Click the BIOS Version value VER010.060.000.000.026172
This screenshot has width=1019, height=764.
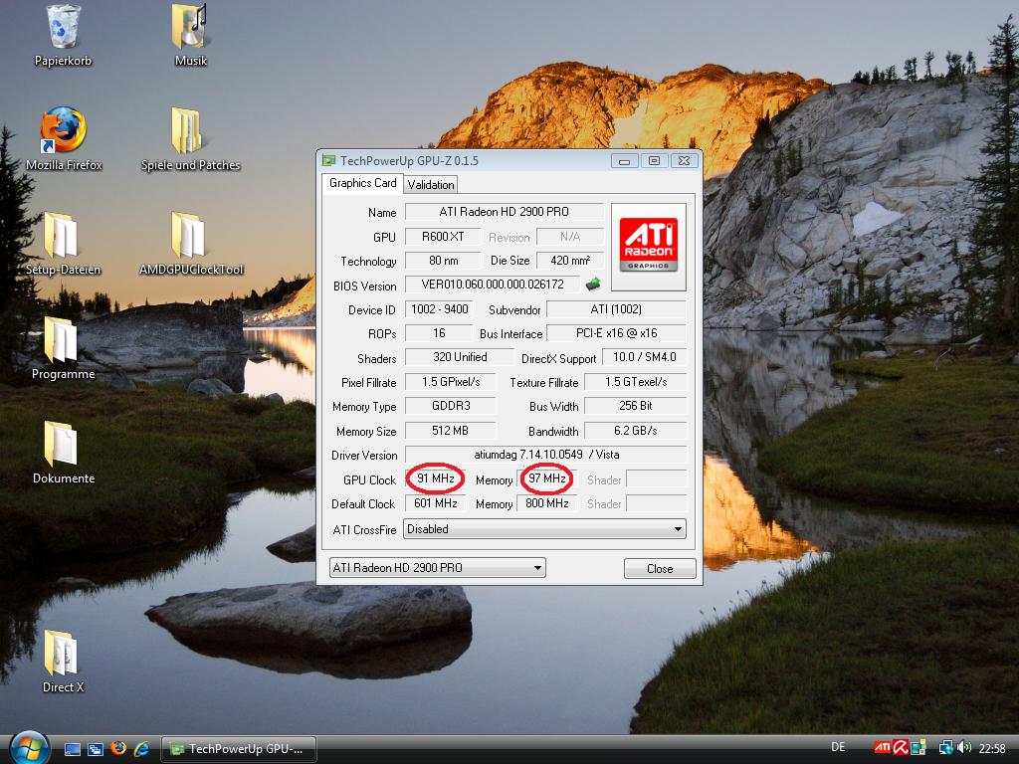tap(493, 285)
